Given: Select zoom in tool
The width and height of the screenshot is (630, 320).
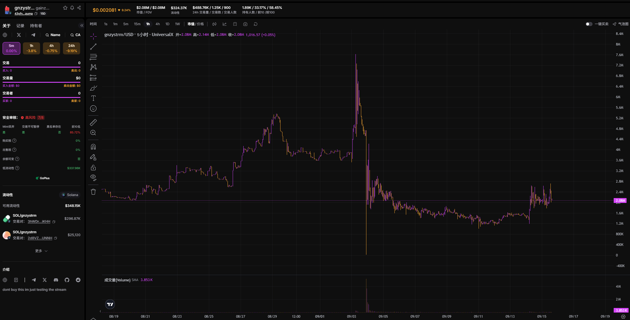Looking at the screenshot, I should tap(93, 133).
